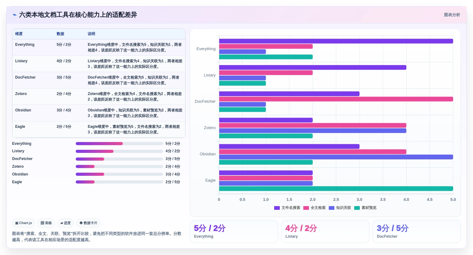Click the 素材预览 legend label text
Image resolution: width=473 pixels, height=255 pixels.
369,208
